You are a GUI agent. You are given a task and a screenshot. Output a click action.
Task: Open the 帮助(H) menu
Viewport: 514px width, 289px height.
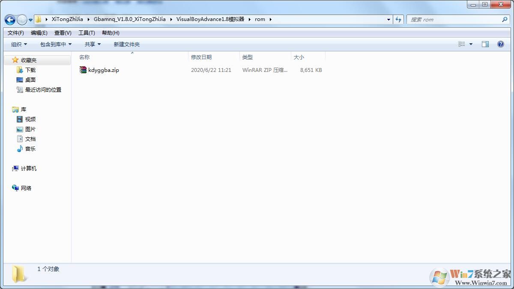click(111, 33)
